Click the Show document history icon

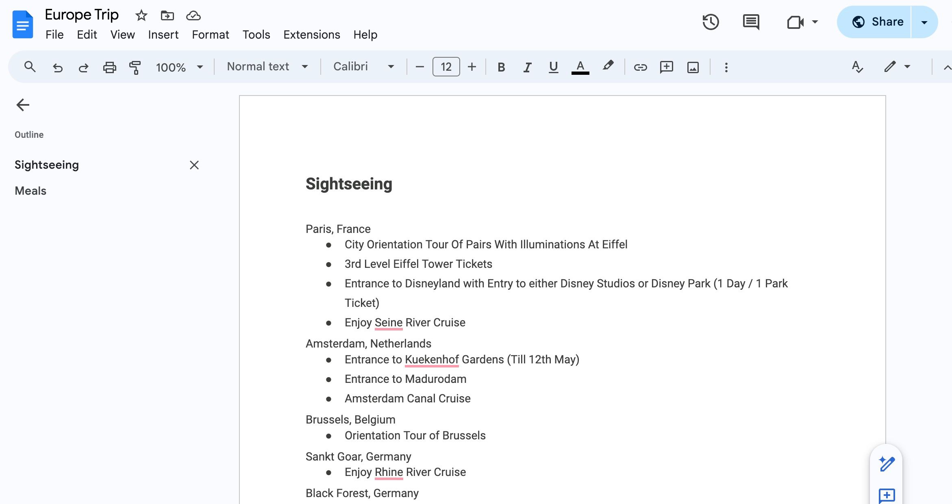click(x=710, y=21)
